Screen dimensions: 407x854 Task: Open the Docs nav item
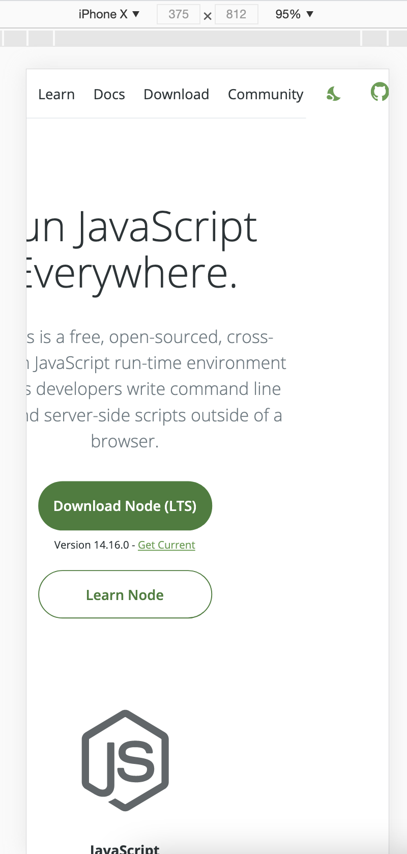coord(109,94)
